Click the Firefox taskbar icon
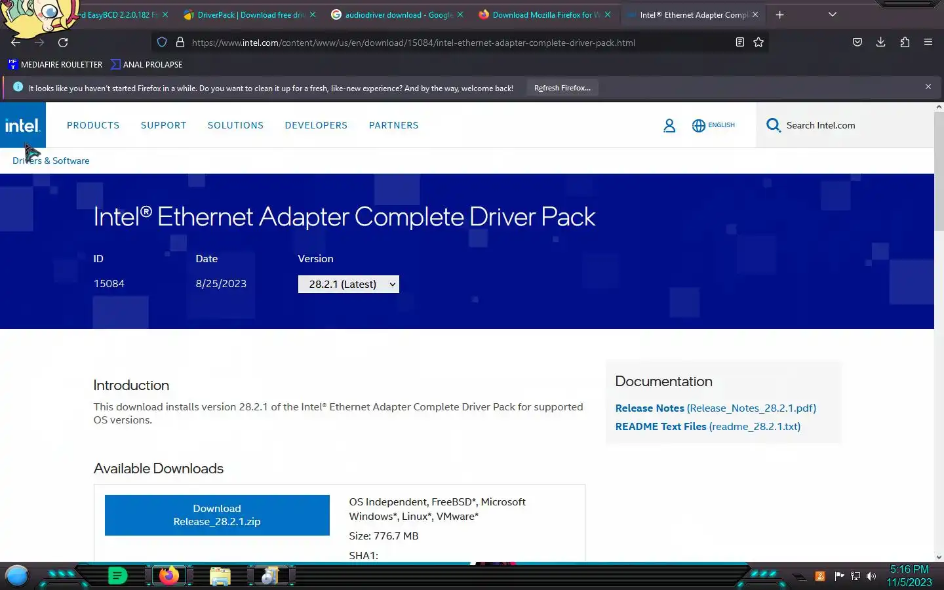 point(169,576)
